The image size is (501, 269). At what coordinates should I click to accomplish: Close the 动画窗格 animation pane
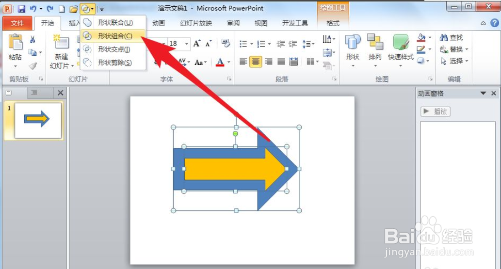pos(493,93)
